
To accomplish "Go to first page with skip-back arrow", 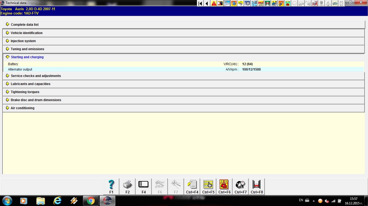I will (x=200, y=3).
